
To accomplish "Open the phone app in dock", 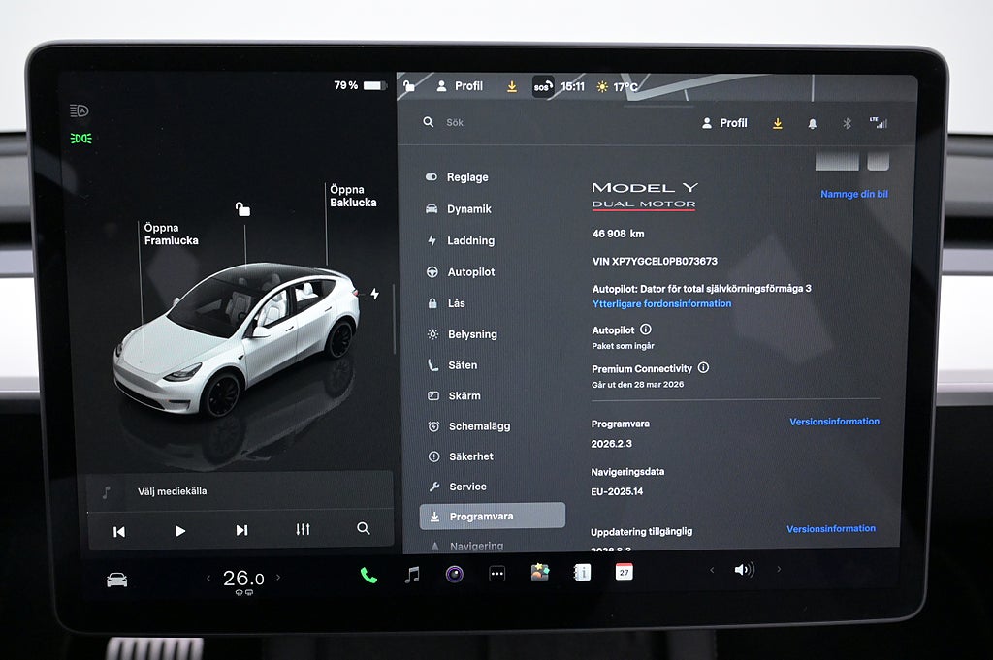I will tap(368, 575).
